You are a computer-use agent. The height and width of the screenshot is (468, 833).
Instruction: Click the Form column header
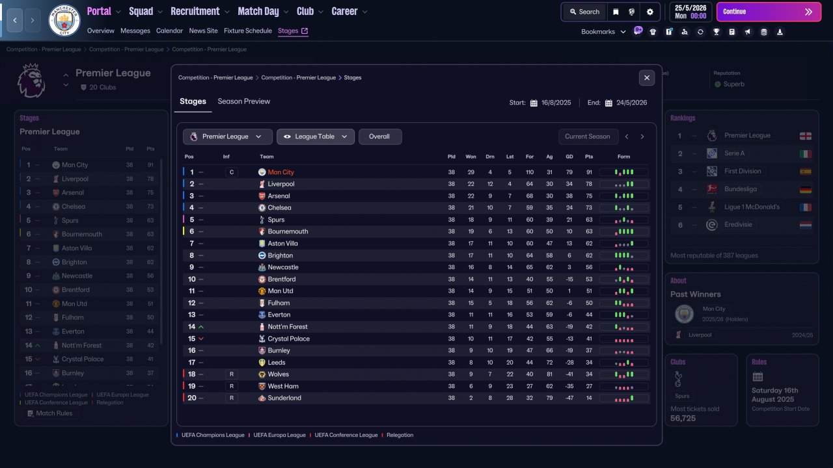pos(624,157)
